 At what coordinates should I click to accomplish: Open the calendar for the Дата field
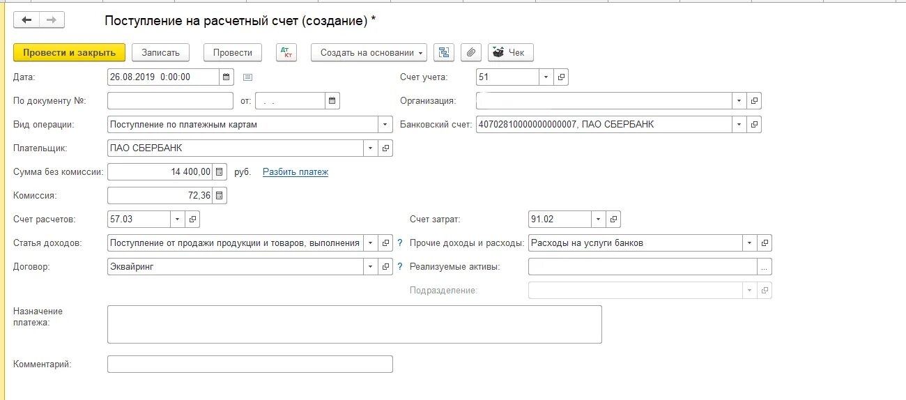pos(227,77)
